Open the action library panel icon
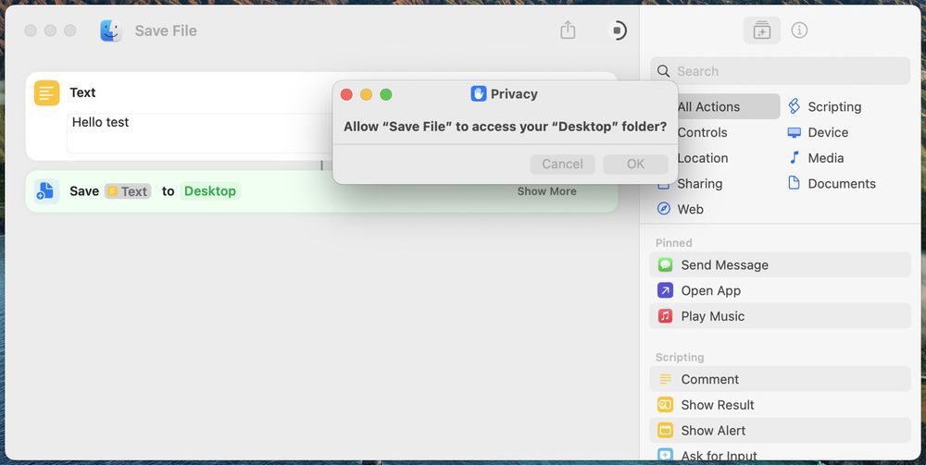The height and width of the screenshot is (465, 926). [762, 31]
